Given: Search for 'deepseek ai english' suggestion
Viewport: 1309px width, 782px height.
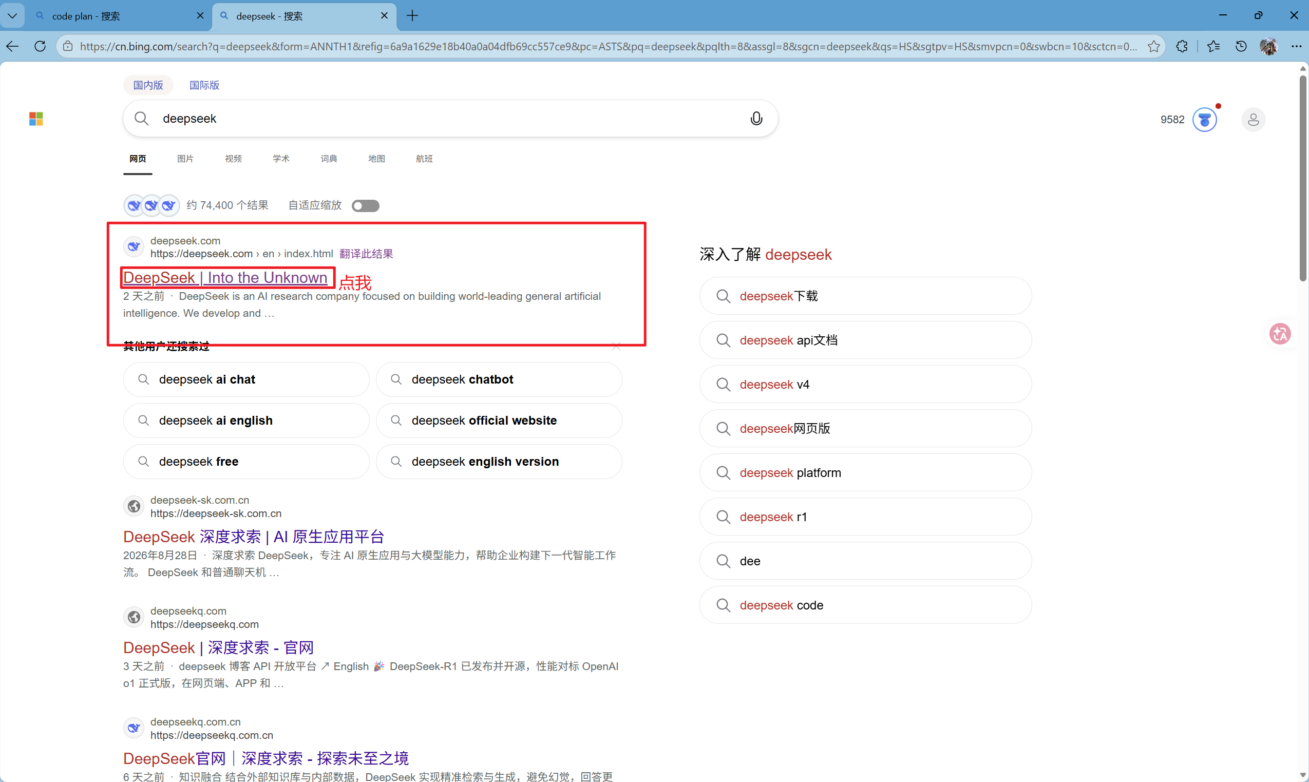Looking at the screenshot, I should point(246,421).
